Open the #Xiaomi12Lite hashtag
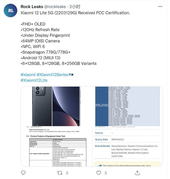170x179 pixels. [34, 80]
